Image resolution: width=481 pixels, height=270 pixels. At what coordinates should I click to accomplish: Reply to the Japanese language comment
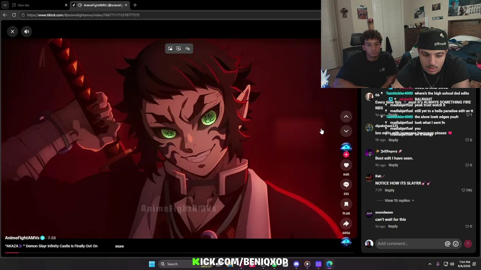coord(393,140)
